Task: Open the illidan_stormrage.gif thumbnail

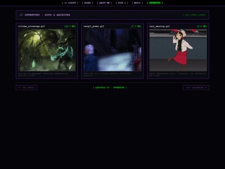Action: click(x=47, y=50)
